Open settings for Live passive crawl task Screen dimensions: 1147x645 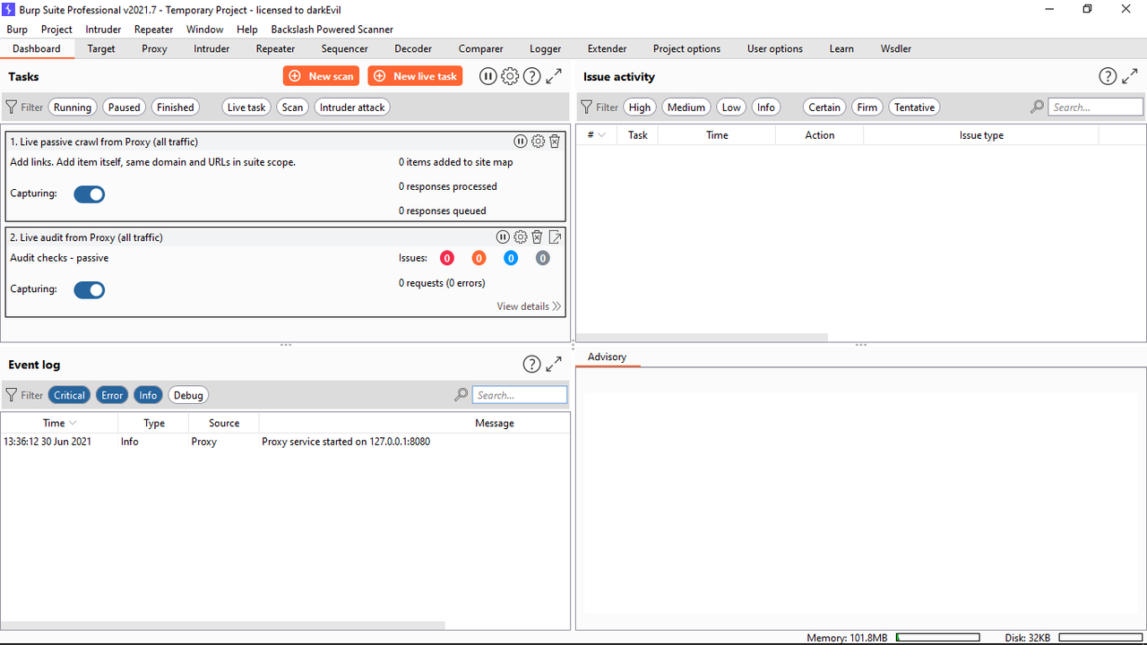tap(538, 141)
